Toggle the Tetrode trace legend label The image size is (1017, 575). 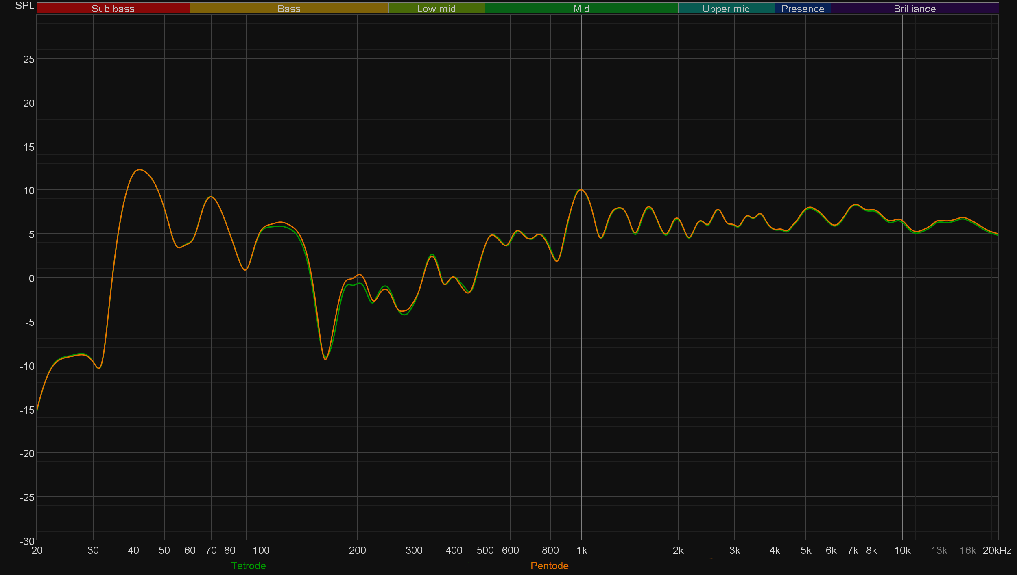(x=248, y=566)
